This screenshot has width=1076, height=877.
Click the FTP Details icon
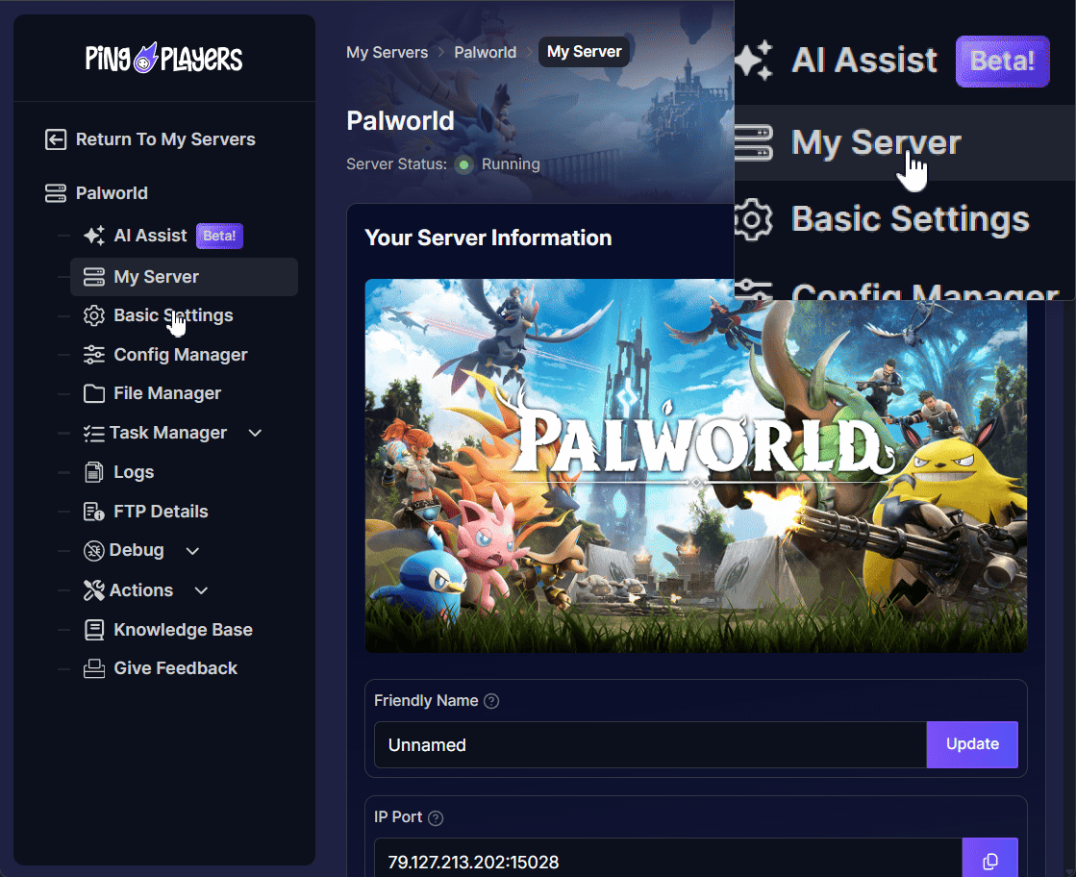coord(94,512)
